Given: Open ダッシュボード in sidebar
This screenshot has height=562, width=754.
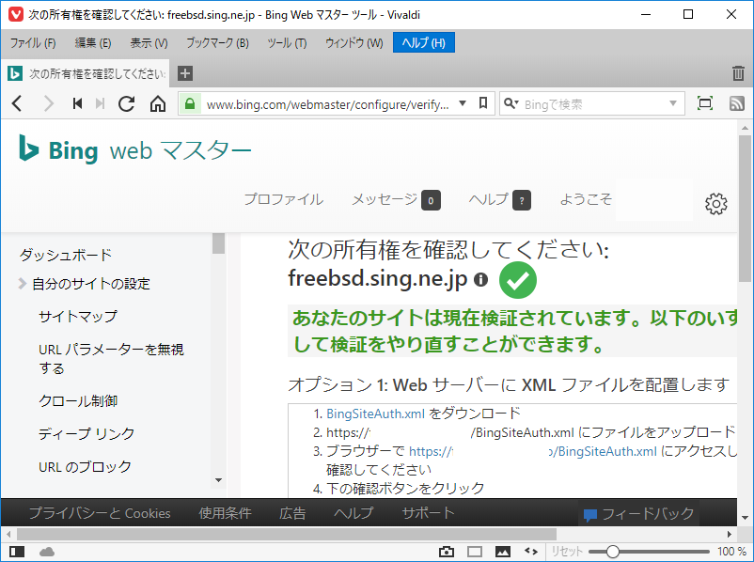Looking at the screenshot, I should point(66,255).
